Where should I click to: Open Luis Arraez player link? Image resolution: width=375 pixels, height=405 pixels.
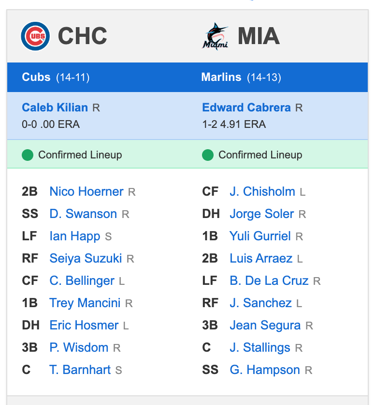click(261, 258)
